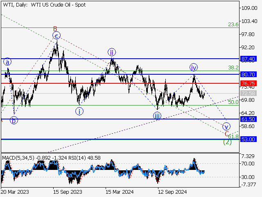The height and width of the screenshot is (197, 262).
Task: Click the red 76.75 price level tag
Action: coord(249,83)
